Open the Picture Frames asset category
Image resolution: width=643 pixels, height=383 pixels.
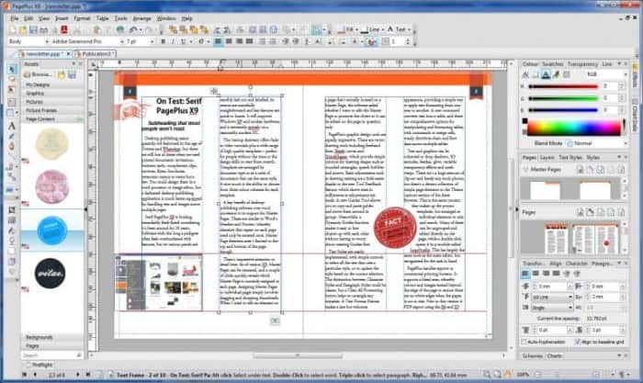(52, 111)
